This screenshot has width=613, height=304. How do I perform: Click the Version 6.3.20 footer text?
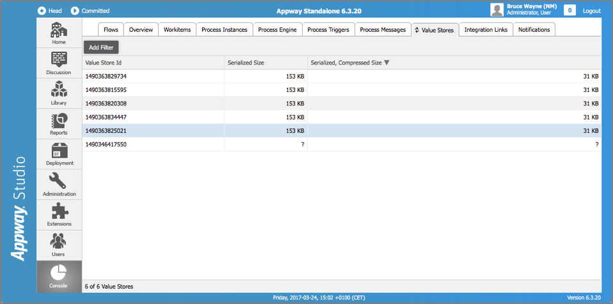tap(584, 298)
